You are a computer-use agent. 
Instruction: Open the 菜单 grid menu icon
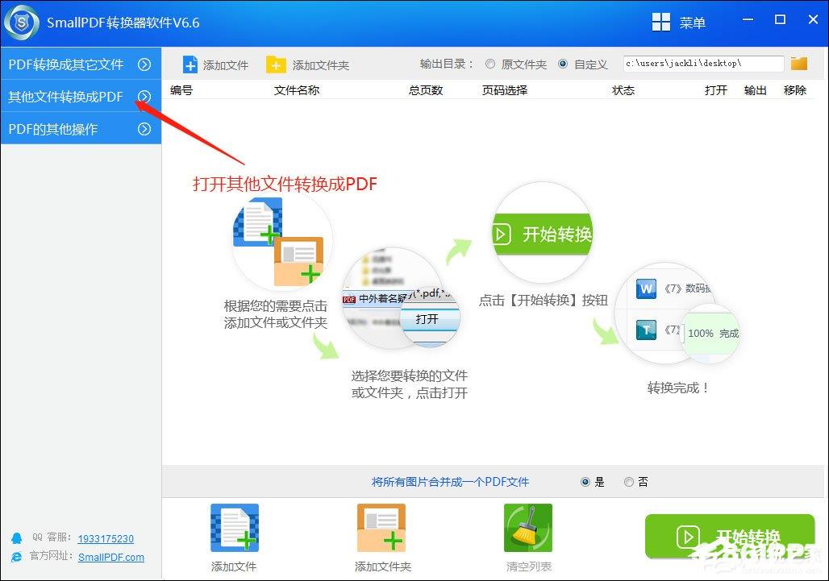661,23
